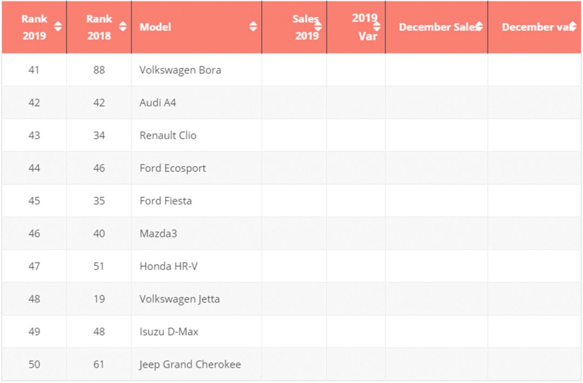Click the Honda HR-V cell
This screenshot has height=383, width=583.
click(x=168, y=266)
